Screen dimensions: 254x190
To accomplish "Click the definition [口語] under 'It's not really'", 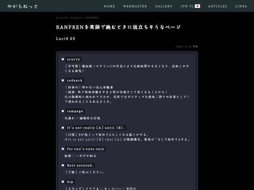I will tap(107, 135).
